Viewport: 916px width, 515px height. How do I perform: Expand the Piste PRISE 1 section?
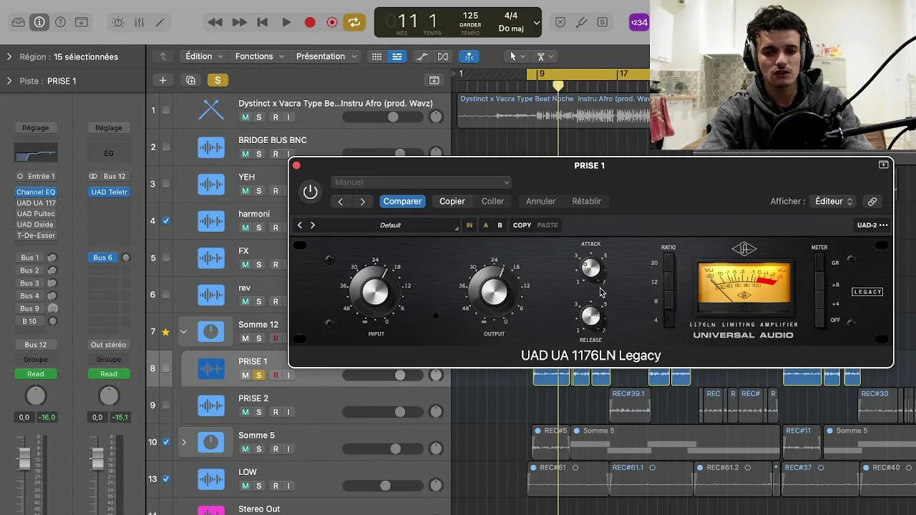(9, 81)
